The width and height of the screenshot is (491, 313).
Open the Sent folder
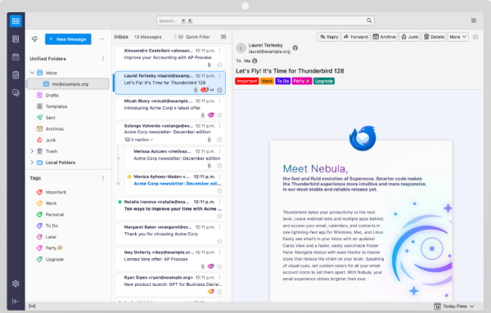(x=51, y=118)
